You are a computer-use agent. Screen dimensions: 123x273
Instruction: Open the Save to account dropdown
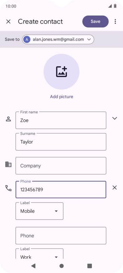point(58,39)
